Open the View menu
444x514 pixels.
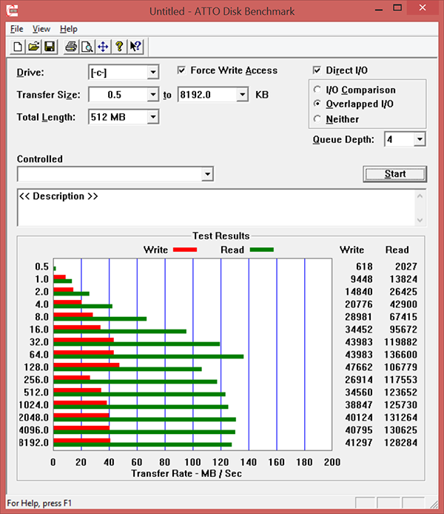[41, 29]
